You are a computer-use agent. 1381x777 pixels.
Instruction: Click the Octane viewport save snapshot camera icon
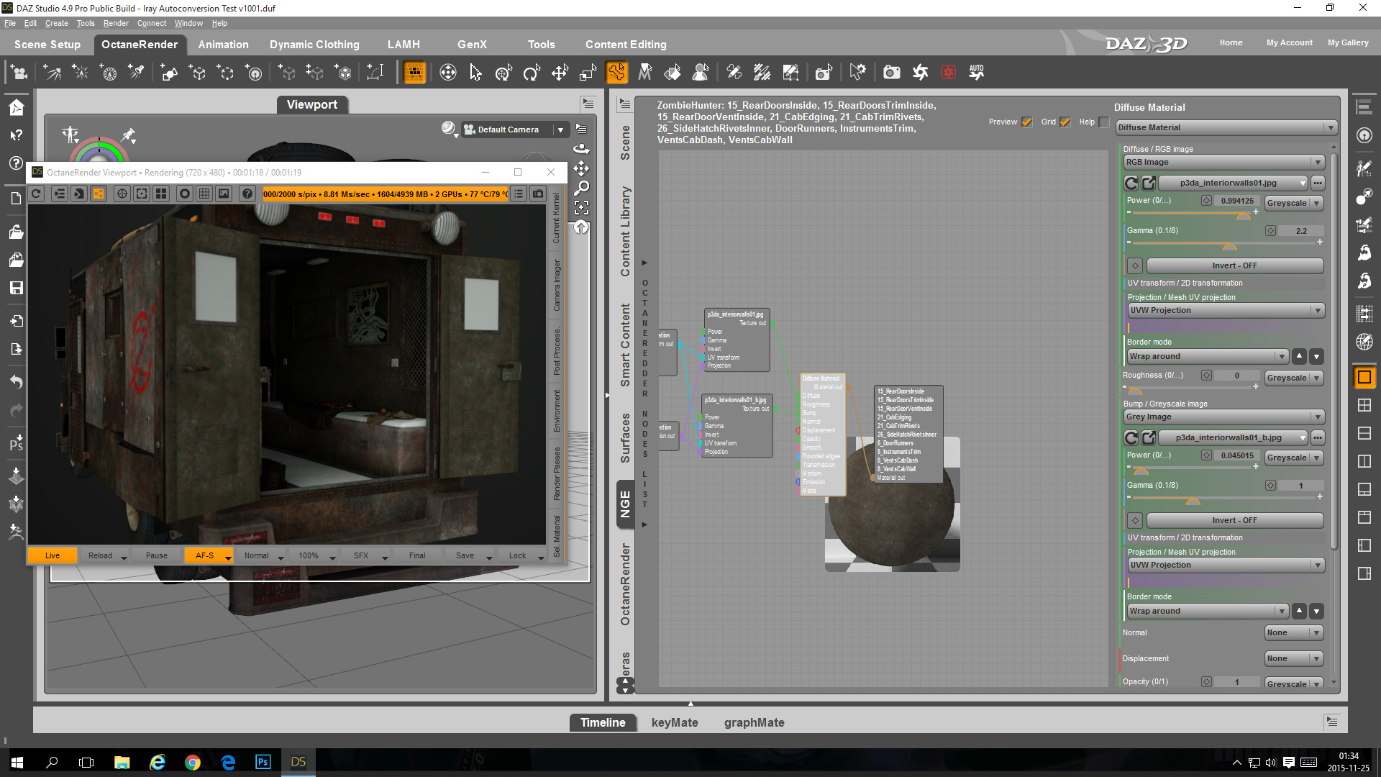[x=538, y=194]
